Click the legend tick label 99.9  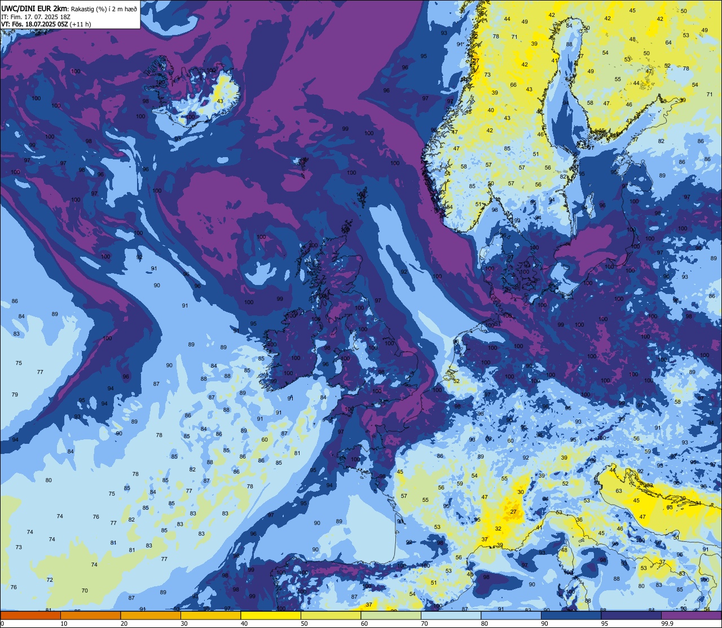coord(668,623)
